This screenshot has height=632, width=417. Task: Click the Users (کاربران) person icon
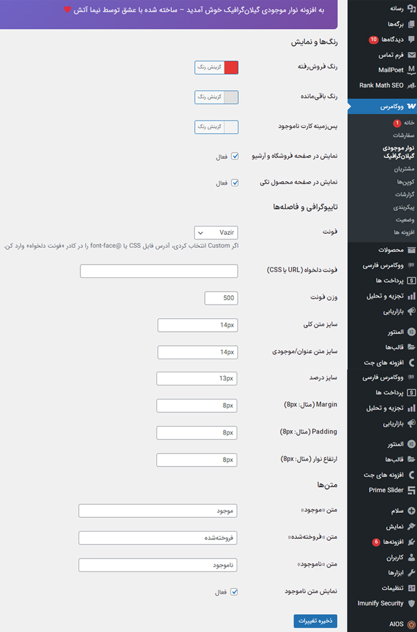pos(411,558)
